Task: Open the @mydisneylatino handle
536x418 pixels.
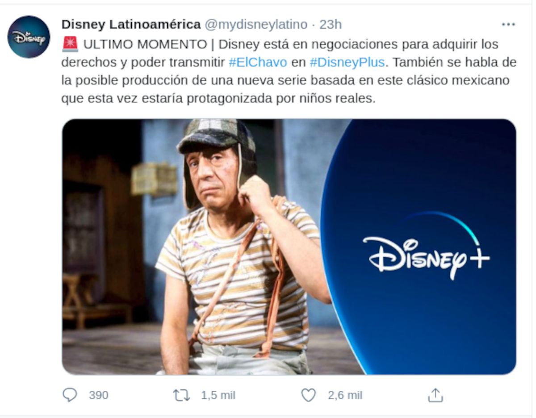Action: 256,25
